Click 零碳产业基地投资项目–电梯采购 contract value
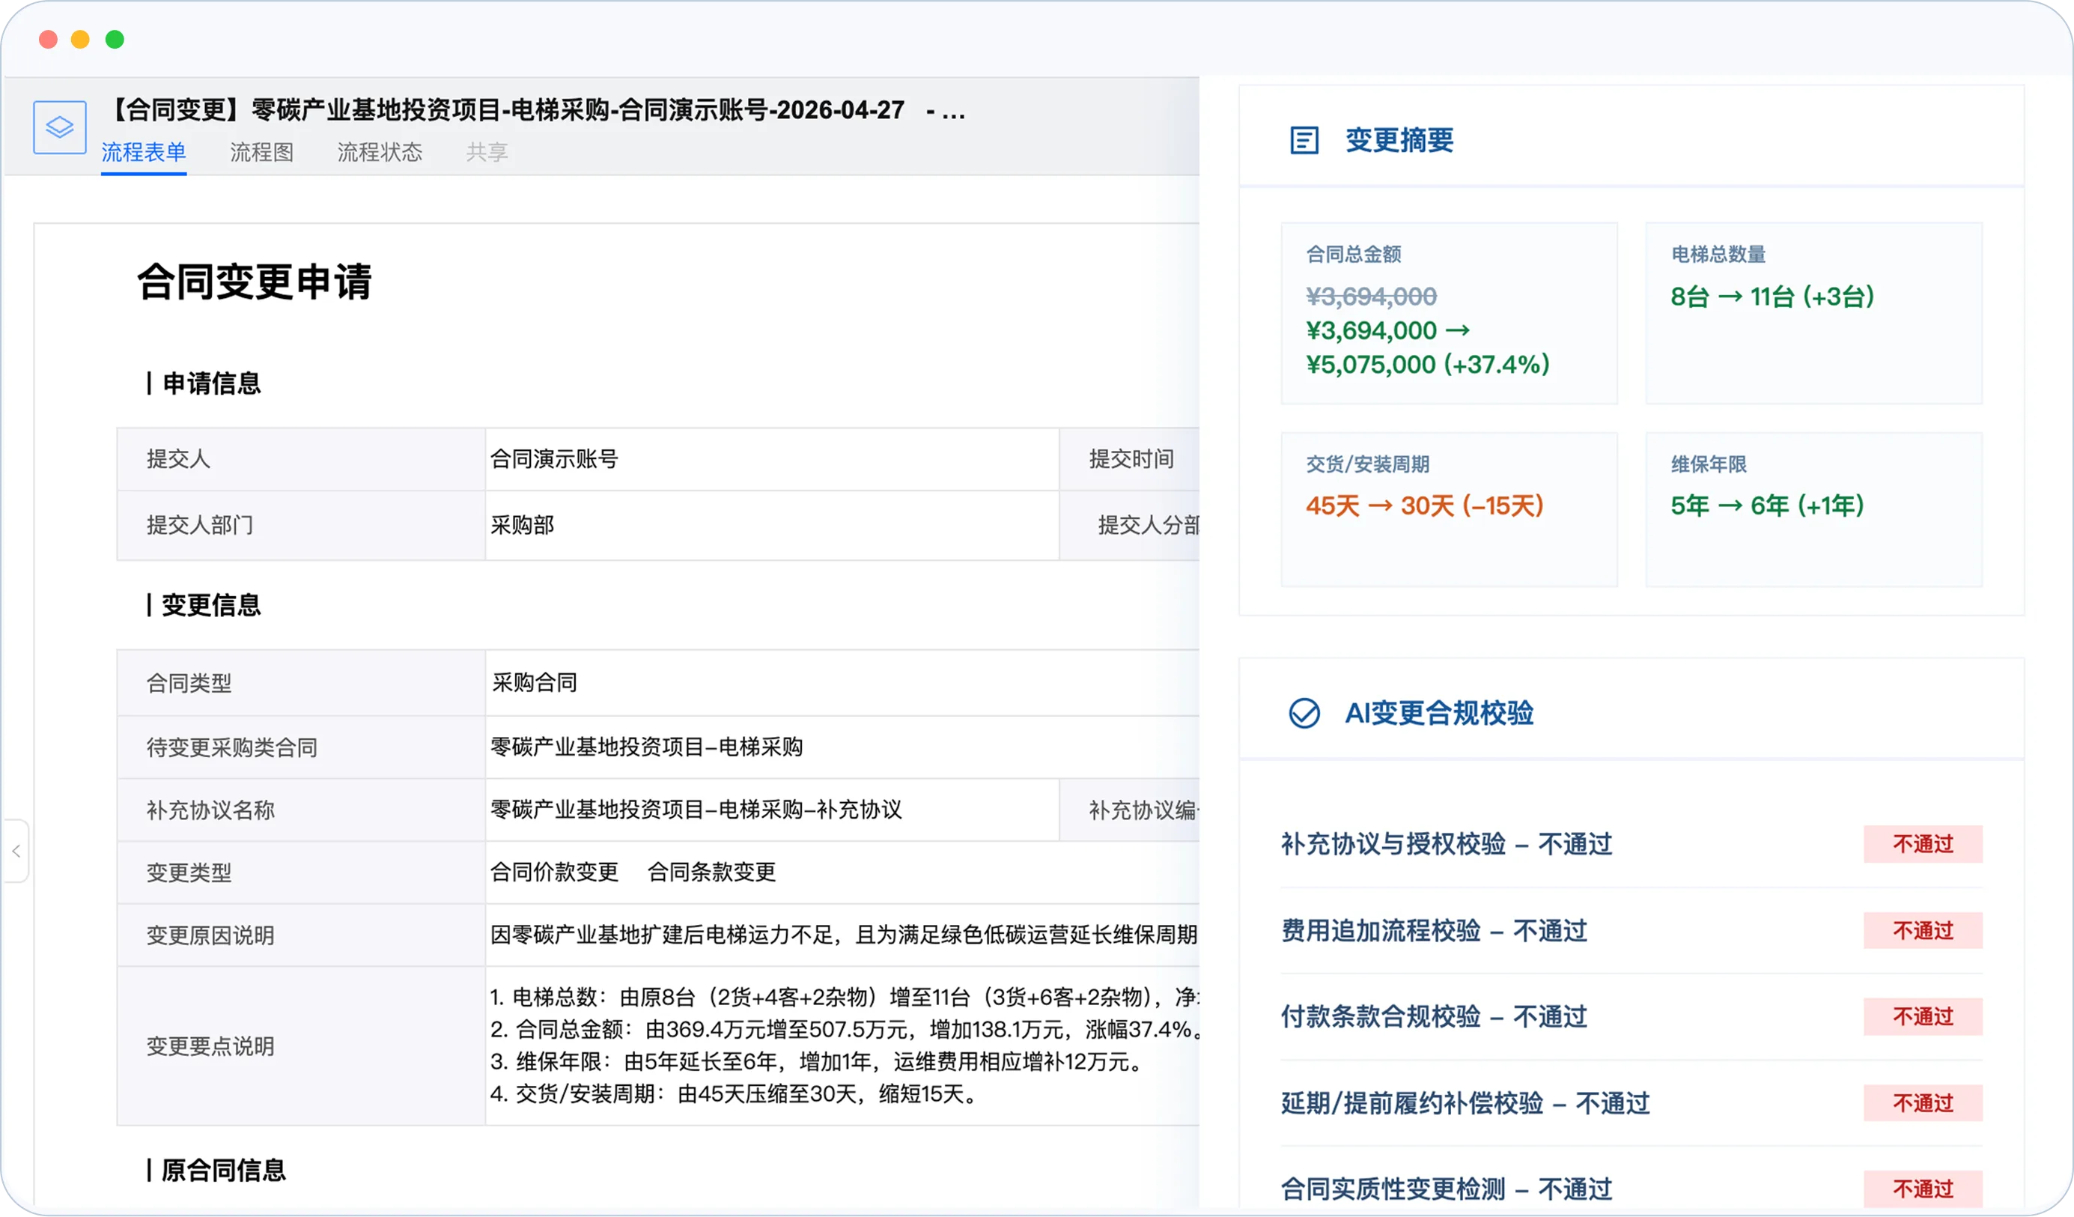Image resolution: width=2074 pixels, height=1217 pixels. coord(646,746)
